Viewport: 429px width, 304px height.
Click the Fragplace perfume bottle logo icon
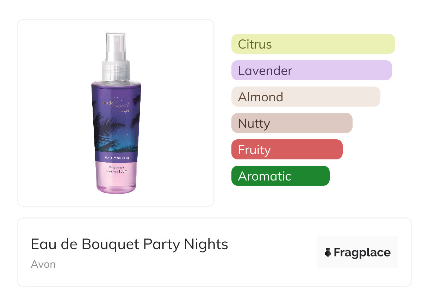328,252
